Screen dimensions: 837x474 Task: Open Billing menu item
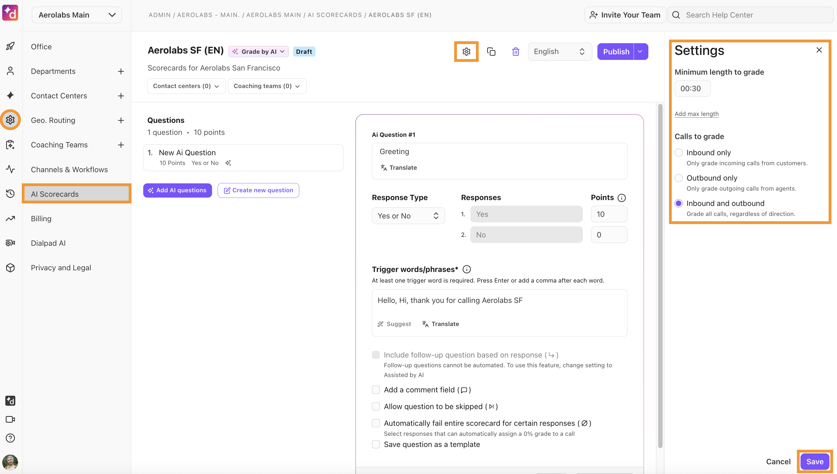(x=41, y=219)
